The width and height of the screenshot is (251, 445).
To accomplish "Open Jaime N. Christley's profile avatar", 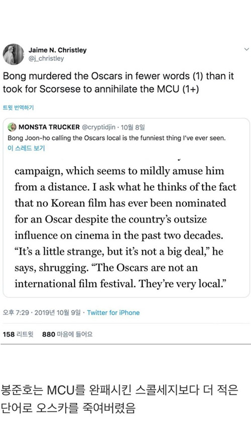I will click(x=14, y=54).
